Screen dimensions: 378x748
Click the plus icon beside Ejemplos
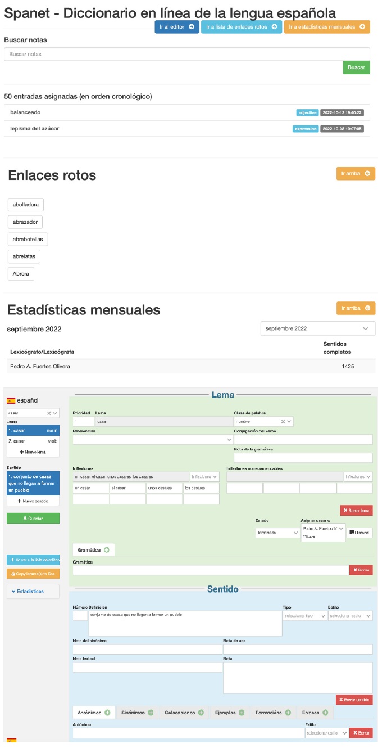coord(242,713)
